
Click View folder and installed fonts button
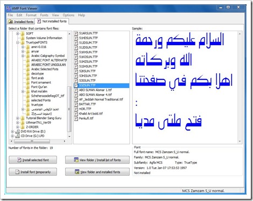tap(97, 172)
